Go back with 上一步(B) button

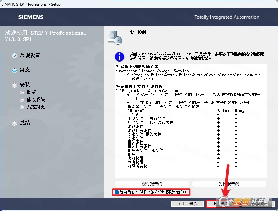click(x=188, y=204)
